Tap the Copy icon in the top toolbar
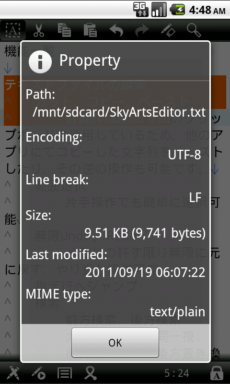The width and height of the screenshot is (230, 384). [x=65, y=30]
